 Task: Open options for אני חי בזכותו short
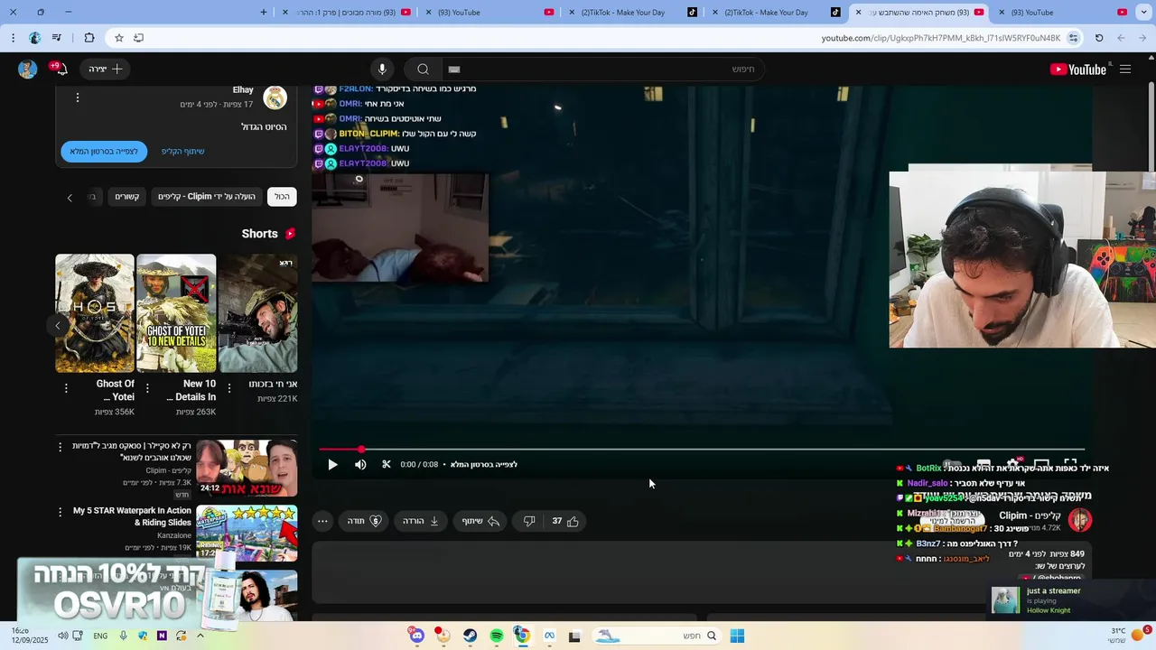(228, 388)
